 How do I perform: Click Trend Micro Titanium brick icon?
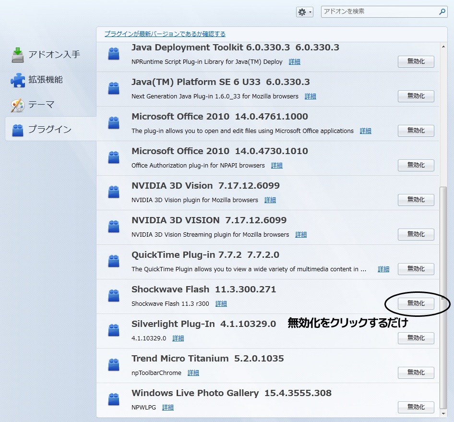click(x=113, y=365)
